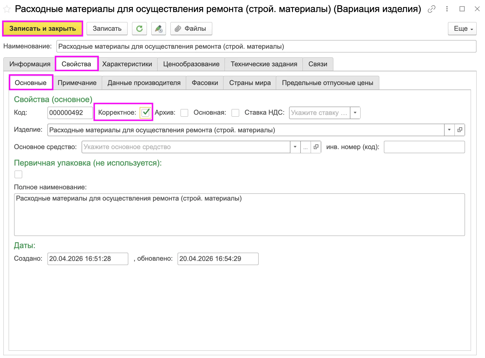
Task: Open the three-dot window menu
Action: [447, 9]
